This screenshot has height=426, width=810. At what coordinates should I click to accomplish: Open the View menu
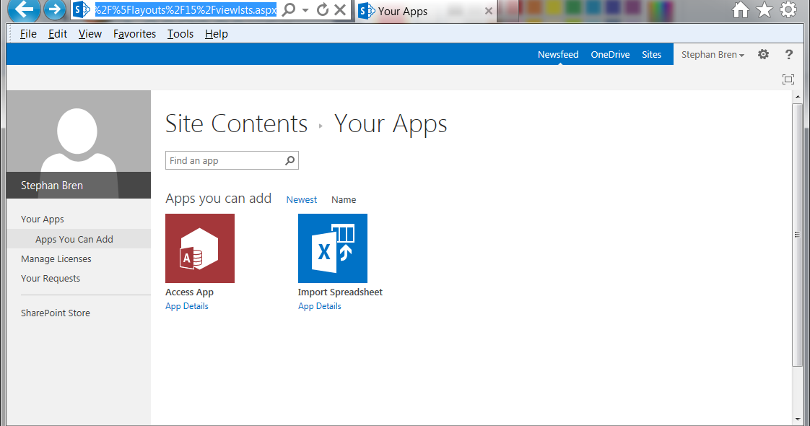[x=90, y=33]
